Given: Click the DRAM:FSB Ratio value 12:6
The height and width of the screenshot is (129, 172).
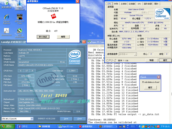Looking at the screenshot, I should (x=78, y=111).
